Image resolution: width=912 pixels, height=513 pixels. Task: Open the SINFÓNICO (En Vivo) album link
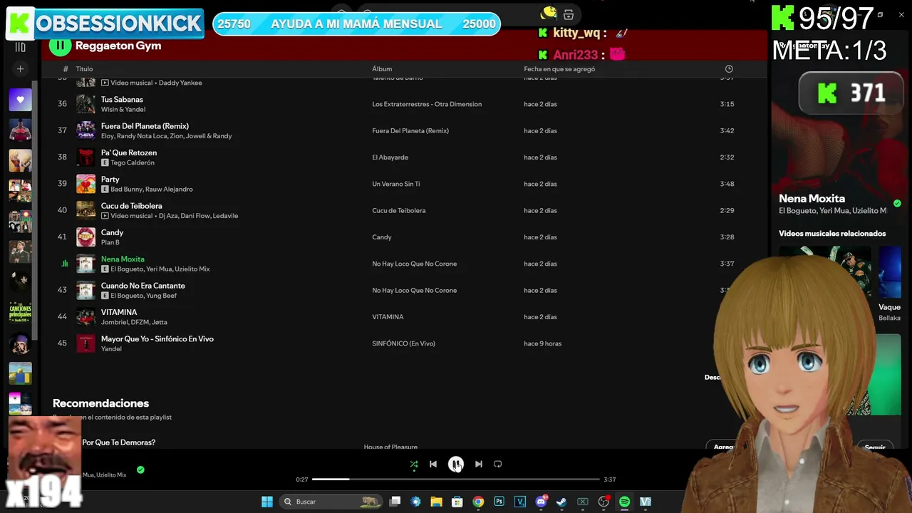[x=403, y=343]
